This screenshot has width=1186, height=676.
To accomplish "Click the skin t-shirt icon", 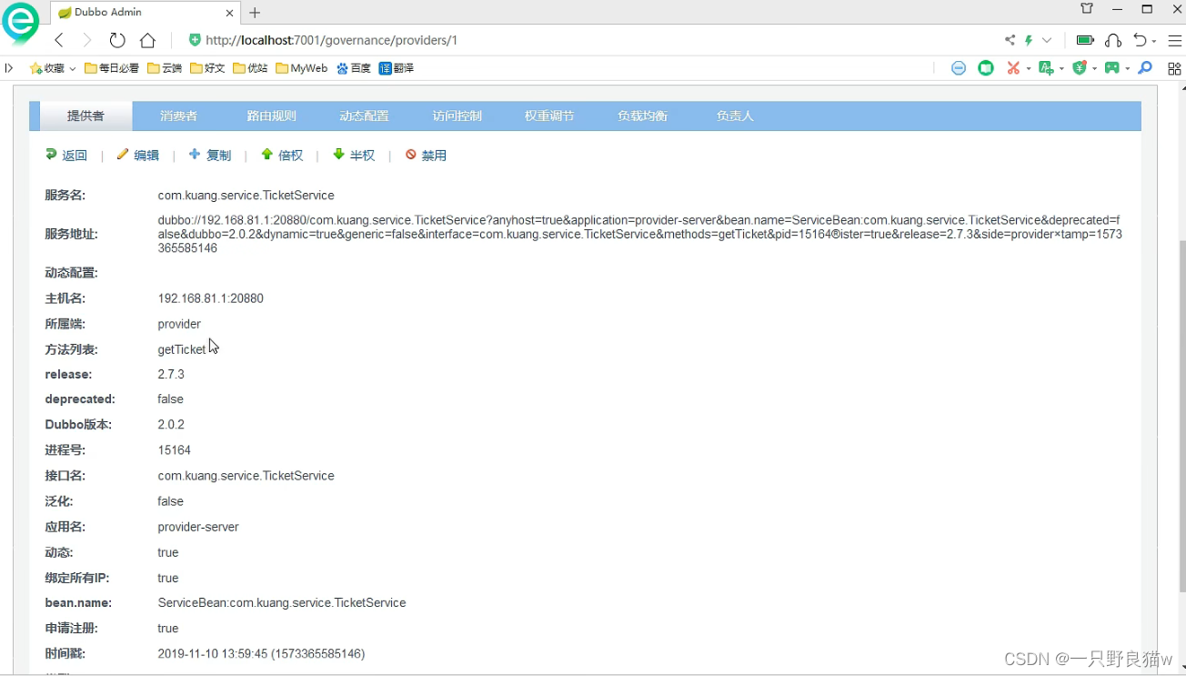I will [1087, 9].
